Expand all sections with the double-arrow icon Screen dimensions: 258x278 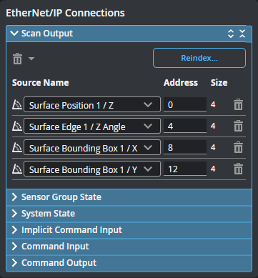231,34
